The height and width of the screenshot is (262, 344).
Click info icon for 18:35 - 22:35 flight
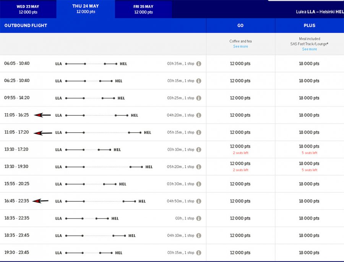[x=199, y=219]
